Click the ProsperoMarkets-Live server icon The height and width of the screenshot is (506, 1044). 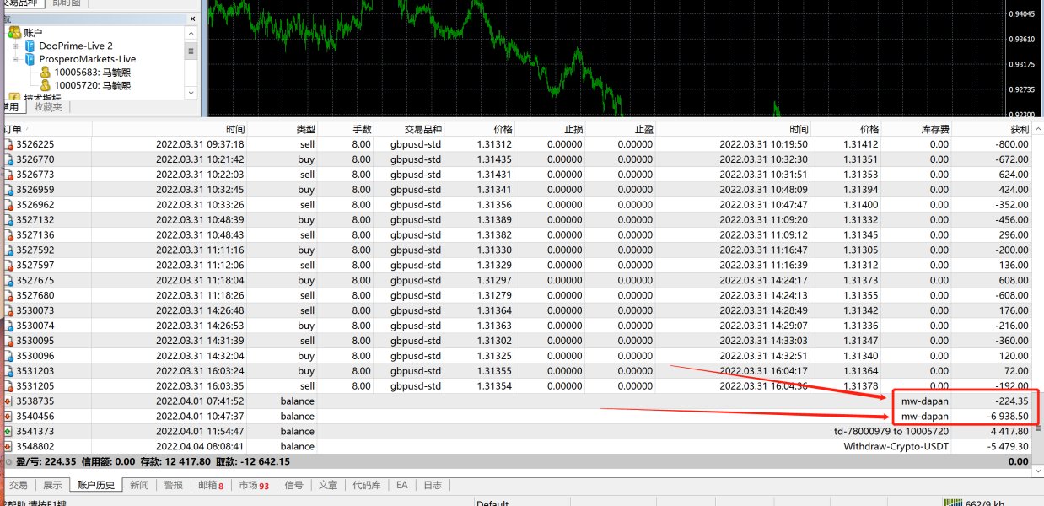point(30,59)
